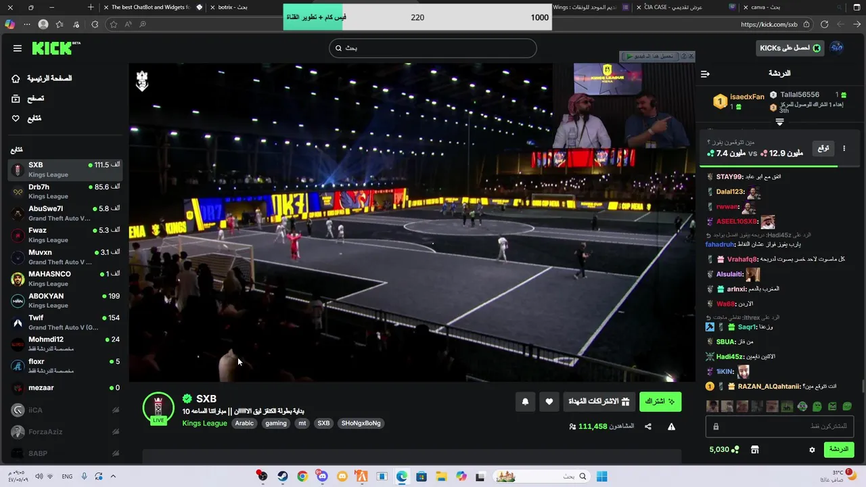The image size is (866, 487).
Task: Click the Gift subscriptions (الاشتراكات المهداة) button
Action: tap(599, 402)
